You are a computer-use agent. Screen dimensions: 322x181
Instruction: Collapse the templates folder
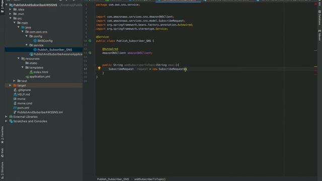[23, 67]
